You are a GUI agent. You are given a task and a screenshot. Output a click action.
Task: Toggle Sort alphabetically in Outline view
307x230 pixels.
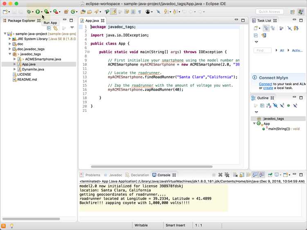point(269,106)
